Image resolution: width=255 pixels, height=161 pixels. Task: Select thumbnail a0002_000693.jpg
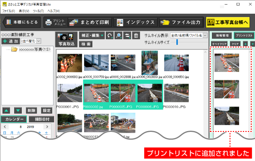click(70, 63)
